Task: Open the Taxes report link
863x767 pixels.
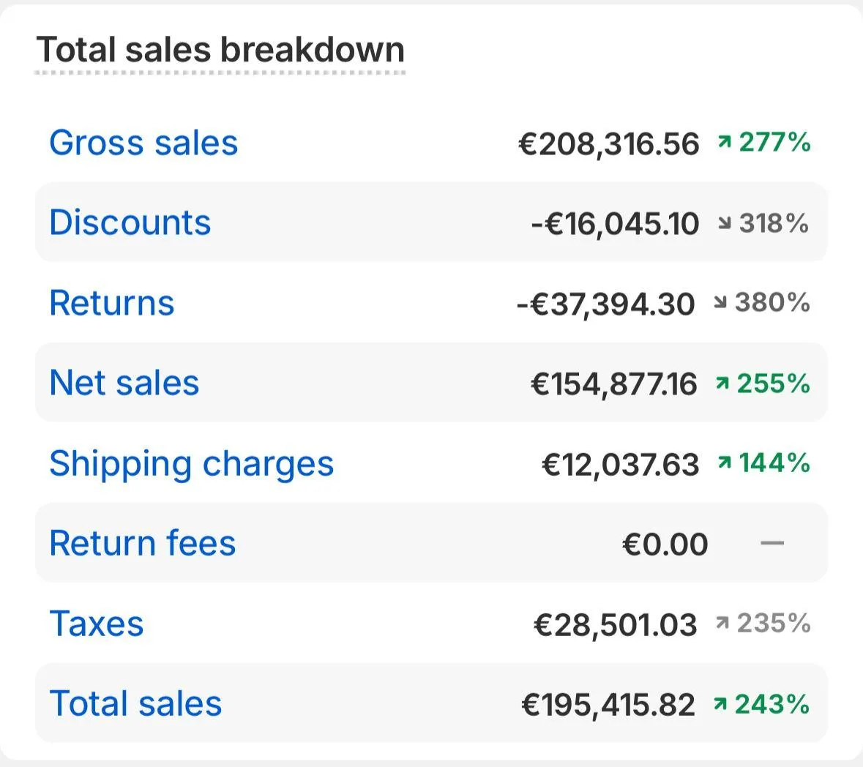Action: coord(96,624)
